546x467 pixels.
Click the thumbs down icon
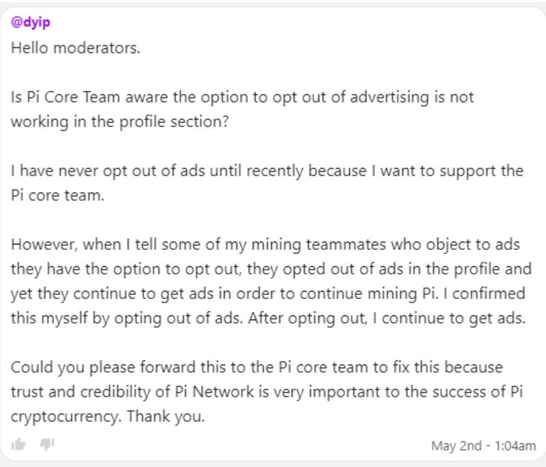[47, 444]
